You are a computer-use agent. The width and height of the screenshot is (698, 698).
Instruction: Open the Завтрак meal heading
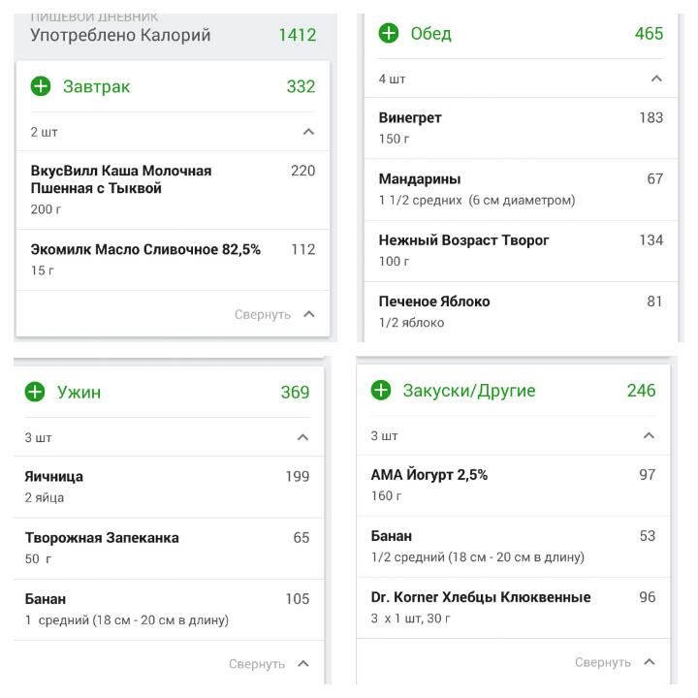coord(96,86)
